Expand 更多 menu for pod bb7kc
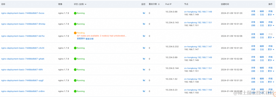276x97 pixels. (271, 38)
